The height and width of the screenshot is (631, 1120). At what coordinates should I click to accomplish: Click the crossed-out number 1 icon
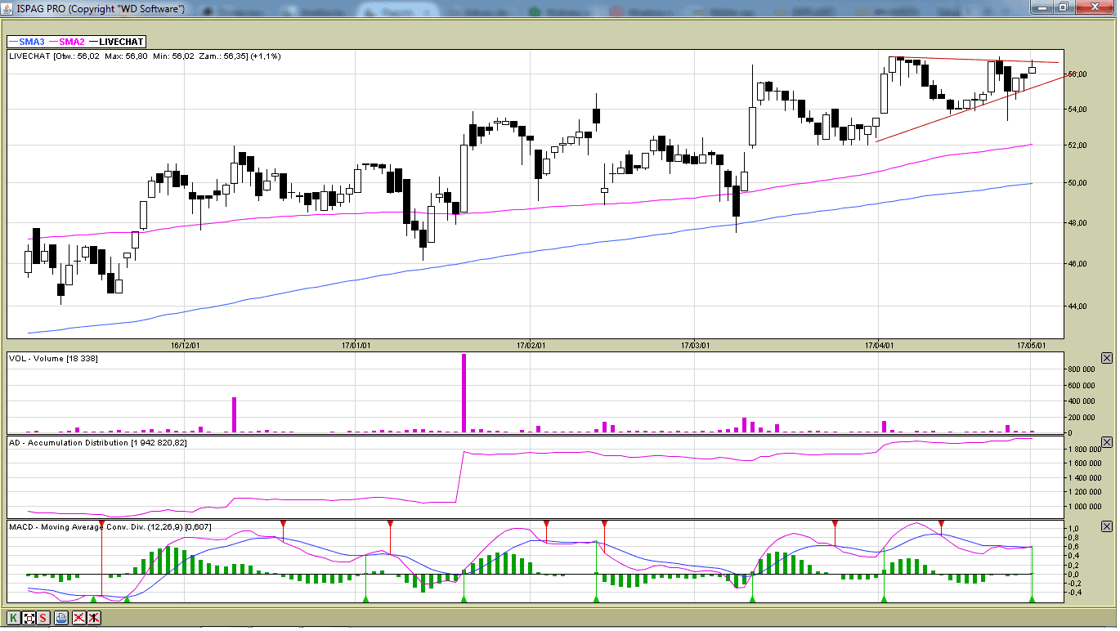pyautogui.click(x=95, y=618)
